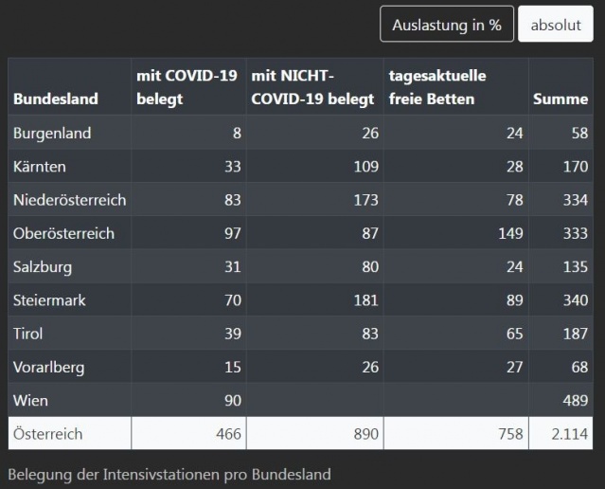Click the Österreich total row label
The height and width of the screenshot is (489, 605).
(x=48, y=434)
